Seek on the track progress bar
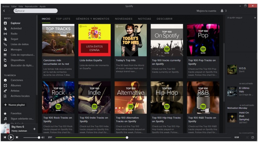Screen dimensions: 258x145 [x=143, y=138]
